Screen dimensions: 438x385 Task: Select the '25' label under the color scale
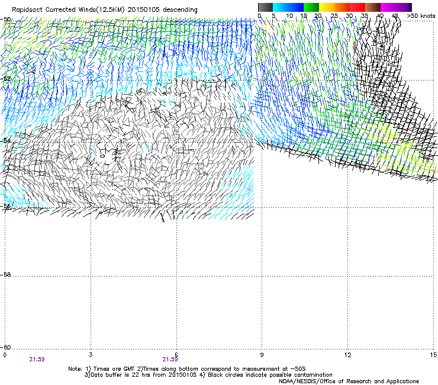[x=334, y=16]
